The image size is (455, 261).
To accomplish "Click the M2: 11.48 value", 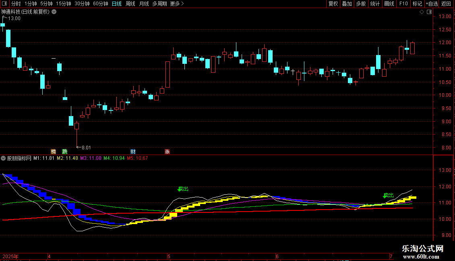I will click(67, 158).
